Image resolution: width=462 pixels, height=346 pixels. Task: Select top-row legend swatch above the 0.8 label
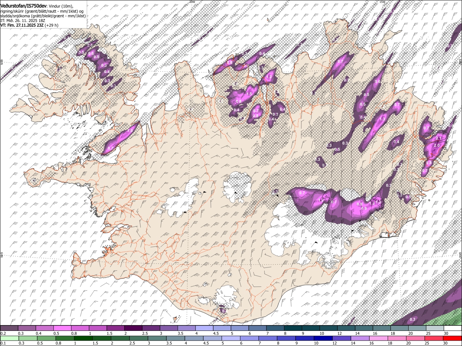[80, 328]
